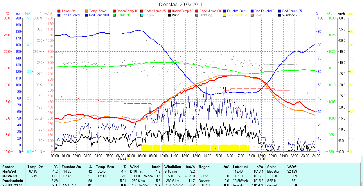
Task: Click the Luftdruck column header in table
Action: tap(241, 167)
